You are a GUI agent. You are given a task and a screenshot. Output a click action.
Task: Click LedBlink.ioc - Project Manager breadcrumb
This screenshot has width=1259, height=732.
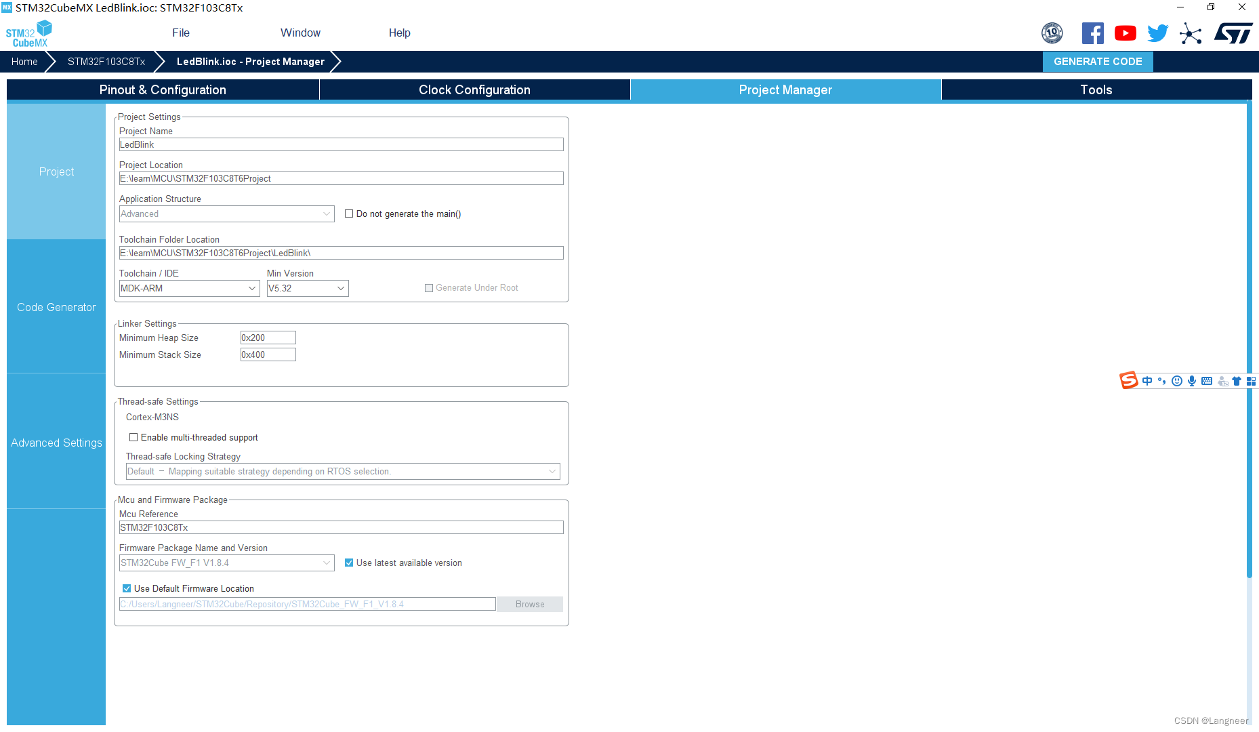(251, 61)
